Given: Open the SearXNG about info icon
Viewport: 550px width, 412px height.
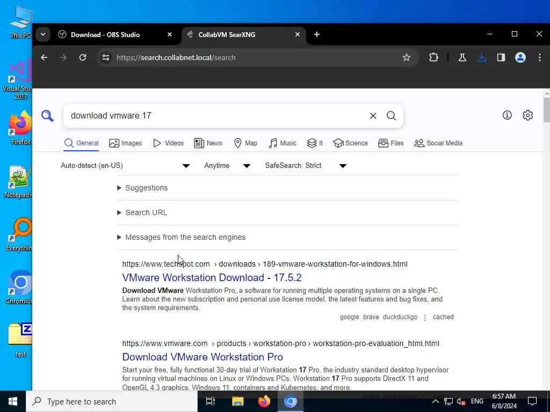Looking at the screenshot, I should (x=507, y=115).
